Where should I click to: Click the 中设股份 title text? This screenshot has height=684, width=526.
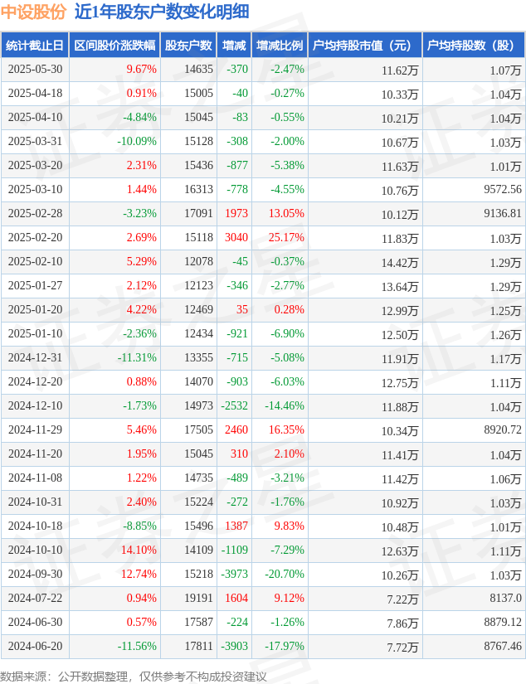(33, 12)
